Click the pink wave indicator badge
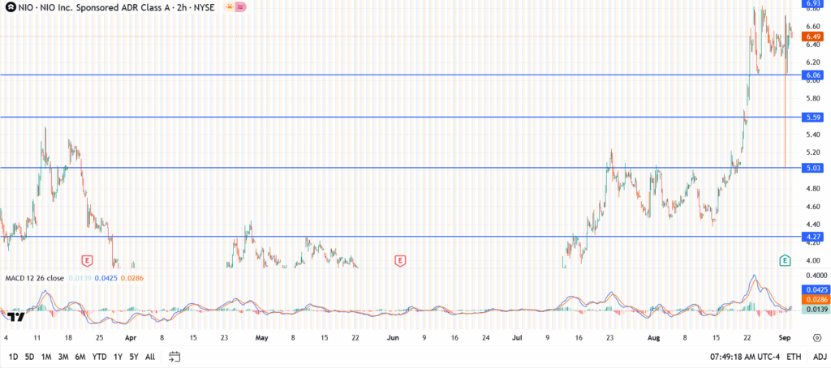 point(240,6)
